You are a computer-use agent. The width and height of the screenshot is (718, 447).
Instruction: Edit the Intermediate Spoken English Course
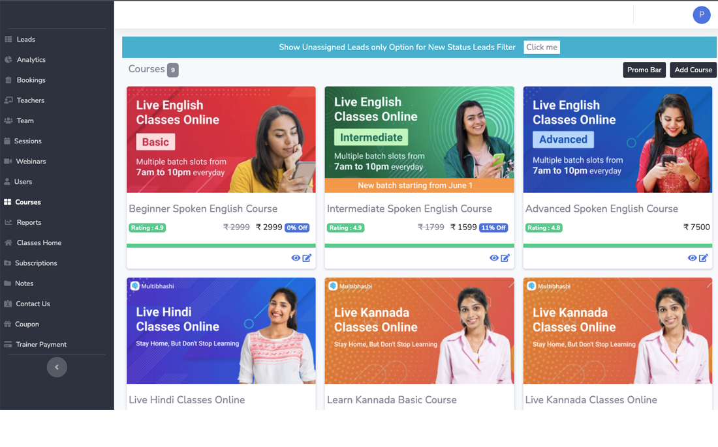pos(505,258)
